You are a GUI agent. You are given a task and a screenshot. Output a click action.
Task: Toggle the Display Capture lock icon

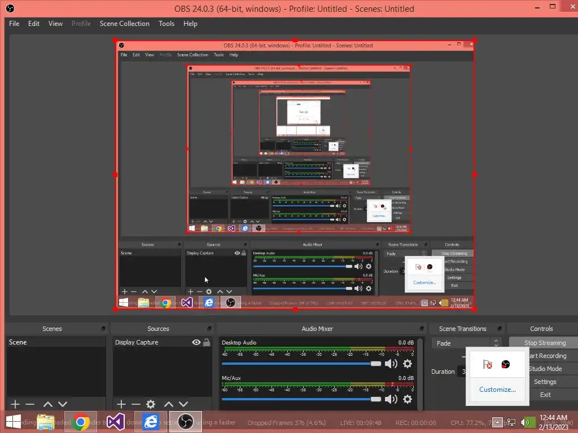pos(207,342)
